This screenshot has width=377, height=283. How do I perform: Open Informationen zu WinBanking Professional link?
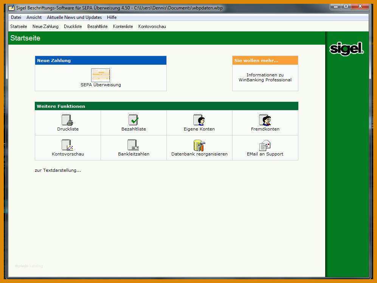click(x=265, y=78)
